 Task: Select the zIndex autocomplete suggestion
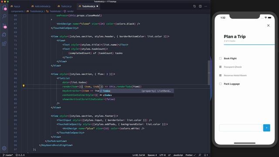136,95
